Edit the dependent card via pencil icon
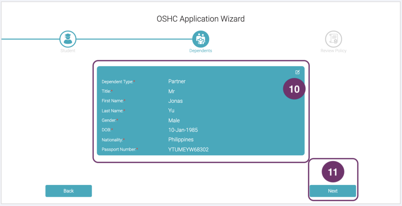Viewport: 402px width, 206px height. point(297,72)
